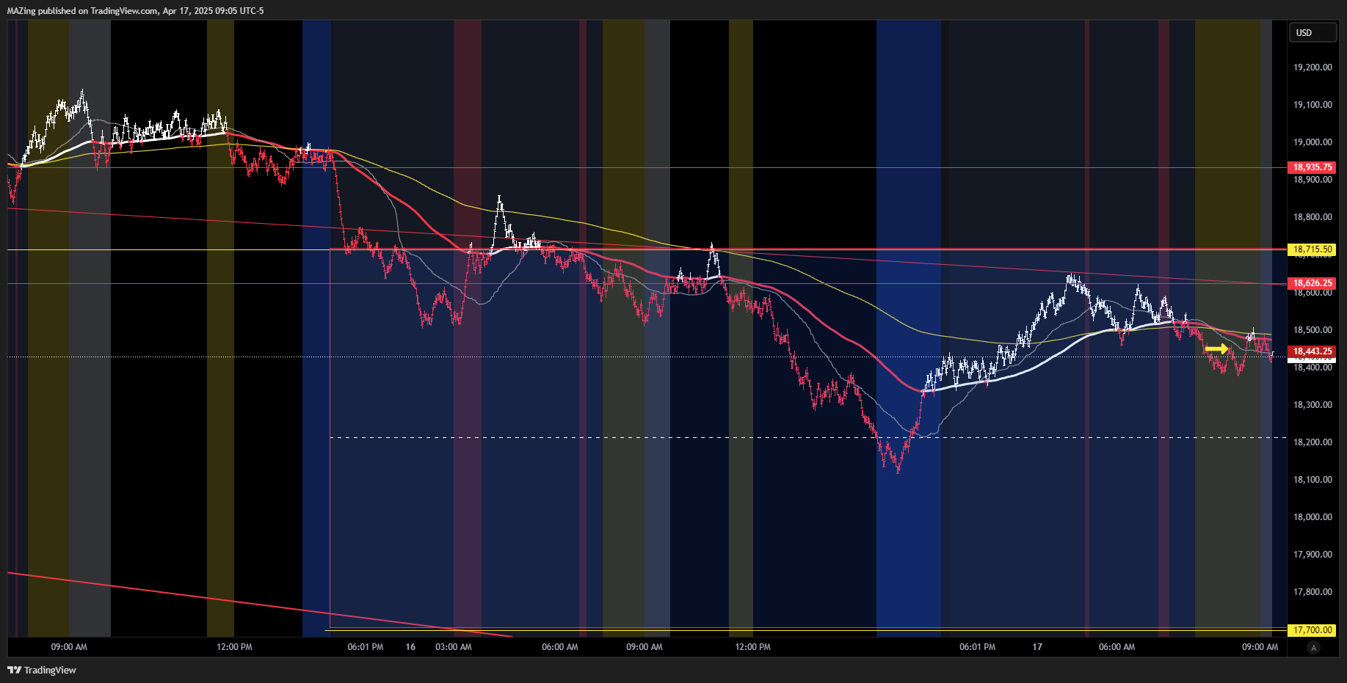
Task: Open the USD currency dropdown
Action: point(1313,33)
